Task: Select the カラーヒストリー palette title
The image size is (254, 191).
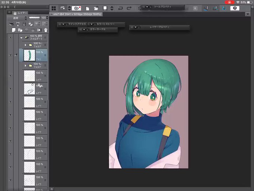Action: (x=105, y=24)
